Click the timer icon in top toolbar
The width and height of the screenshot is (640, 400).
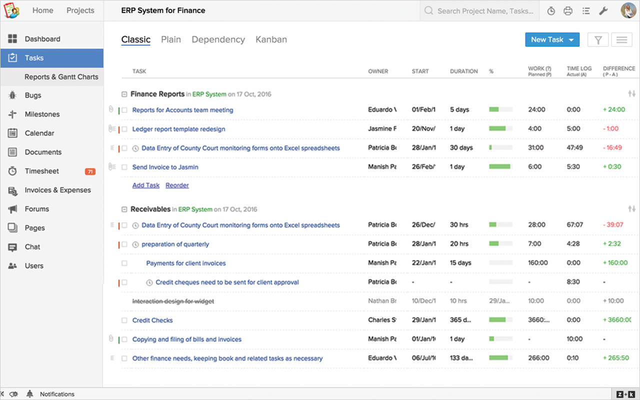(x=551, y=11)
